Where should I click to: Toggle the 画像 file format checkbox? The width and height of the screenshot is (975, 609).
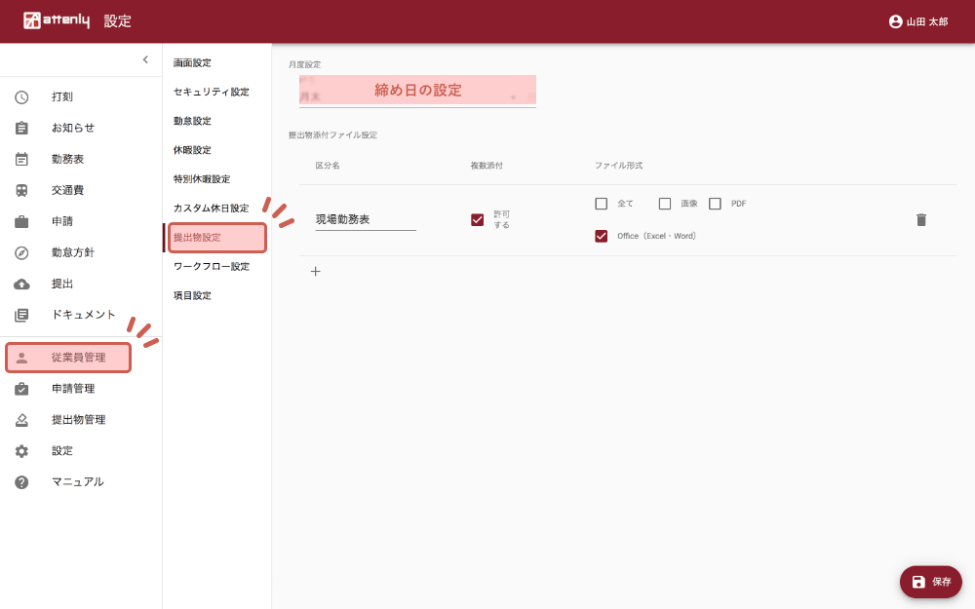pos(665,204)
